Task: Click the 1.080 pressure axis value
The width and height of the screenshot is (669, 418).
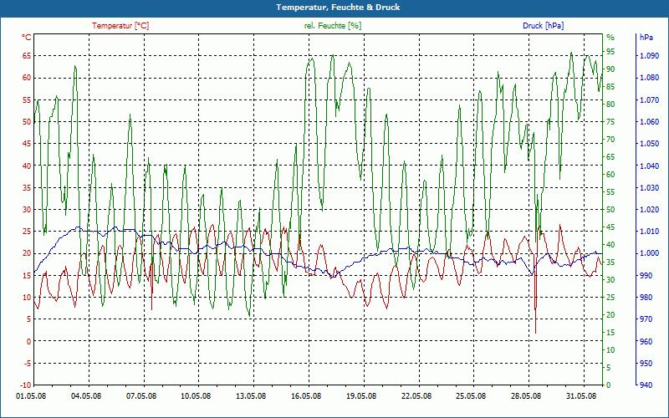Action: pyautogui.click(x=650, y=78)
